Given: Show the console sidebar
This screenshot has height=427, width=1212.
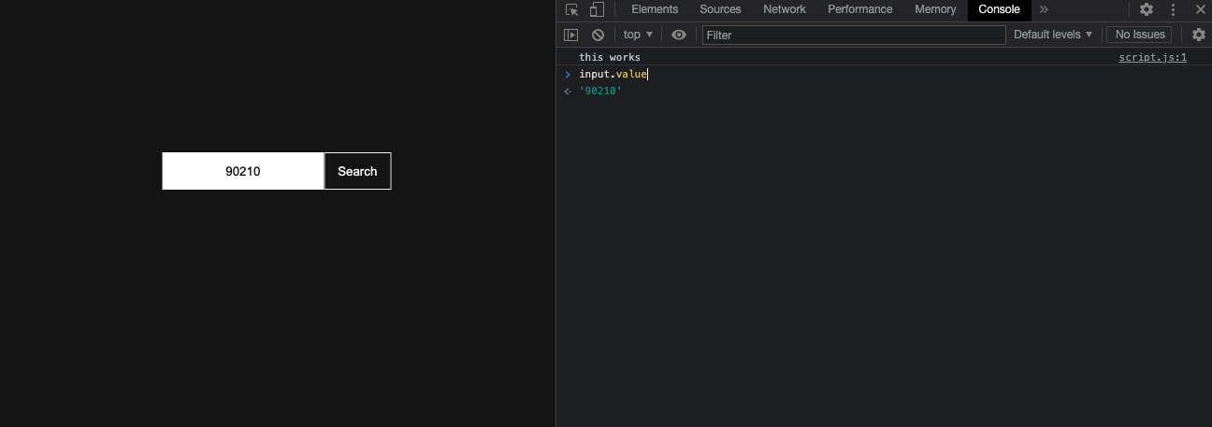Looking at the screenshot, I should [x=570, y=35].
